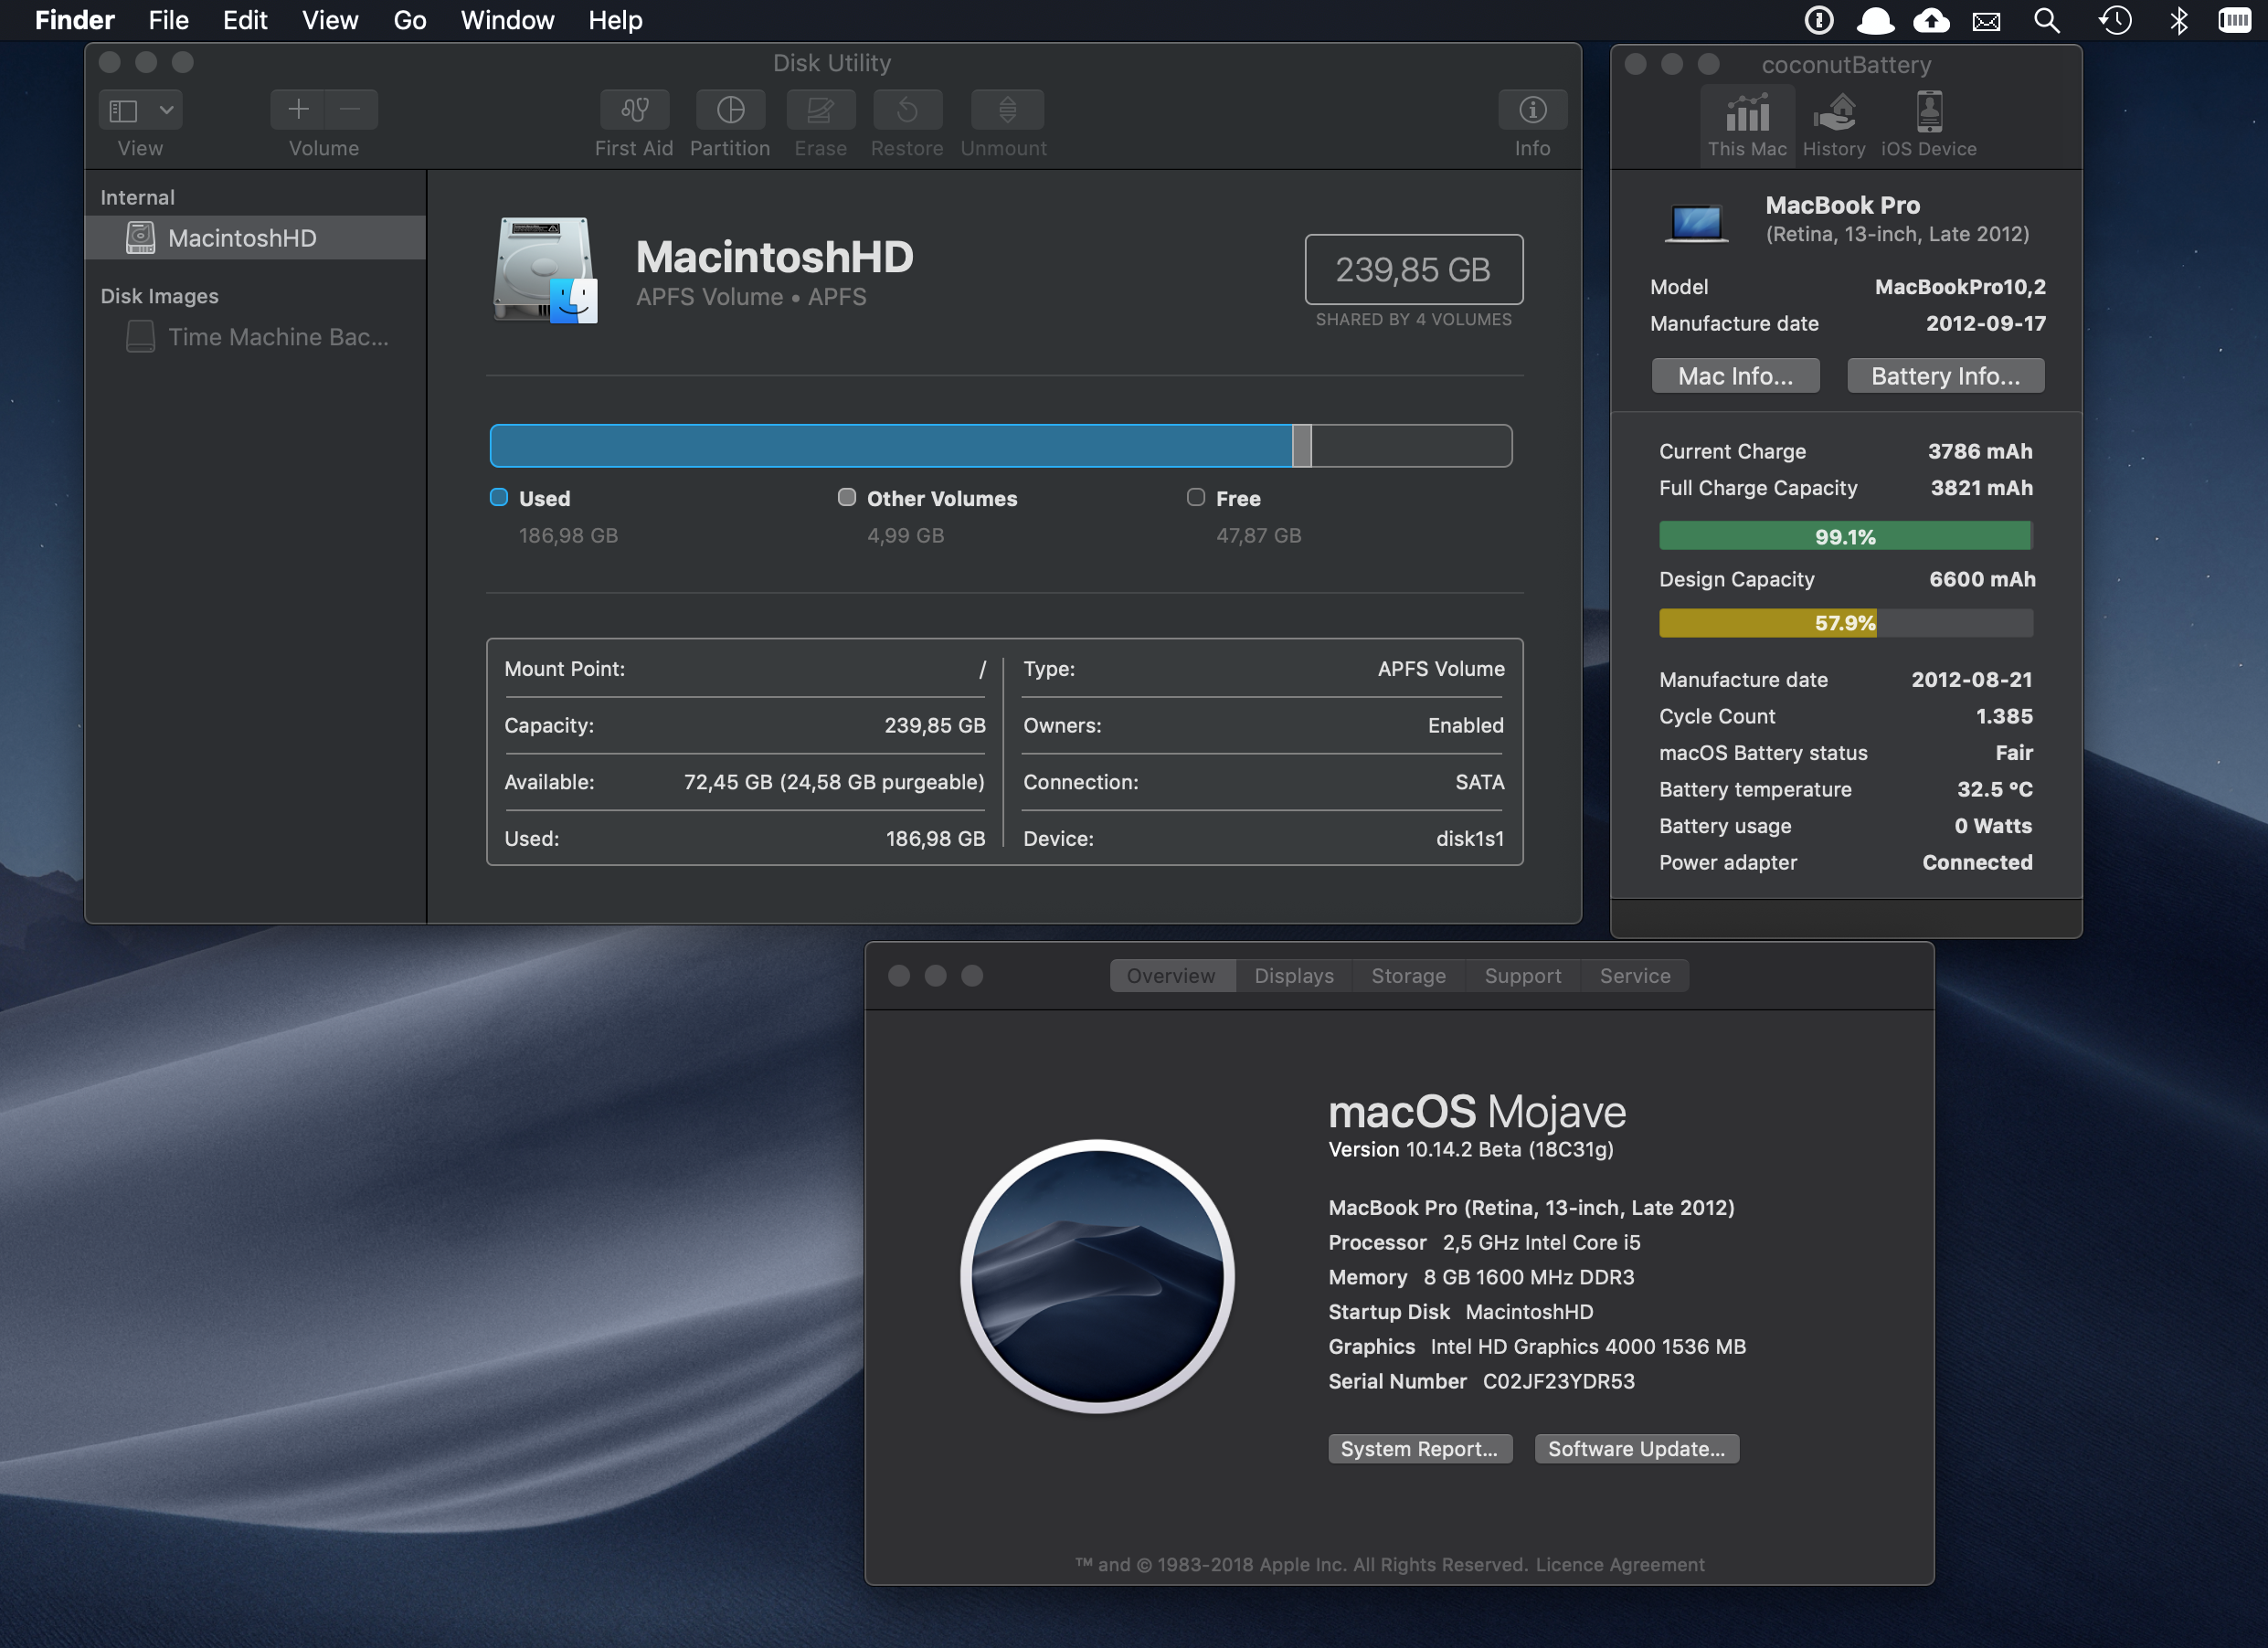The width and height of the screenshot is (2268, 1648).
Task: Switch to the Storage tab
Action: coord(1408,975)
